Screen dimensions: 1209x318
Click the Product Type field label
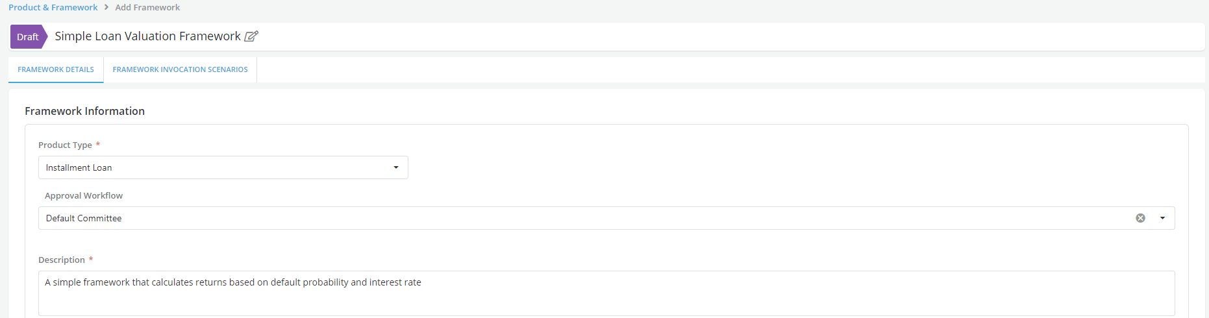(x=65, y=145)
